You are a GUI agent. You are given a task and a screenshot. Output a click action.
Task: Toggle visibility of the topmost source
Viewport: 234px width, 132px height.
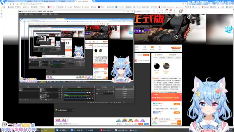59,89
